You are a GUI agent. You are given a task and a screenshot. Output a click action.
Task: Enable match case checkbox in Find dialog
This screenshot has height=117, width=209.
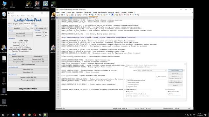[127, 84]
